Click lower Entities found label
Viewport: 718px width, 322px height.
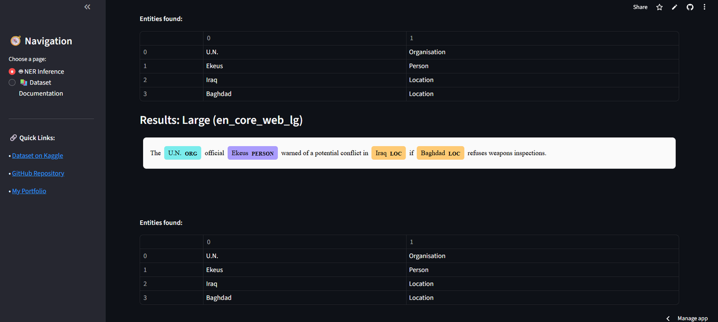[161, 223]
